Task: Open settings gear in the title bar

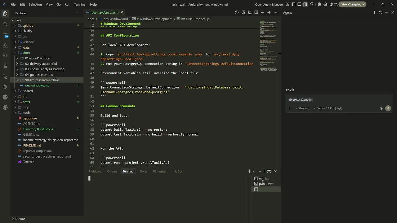Action: click(x=325, y=4)
